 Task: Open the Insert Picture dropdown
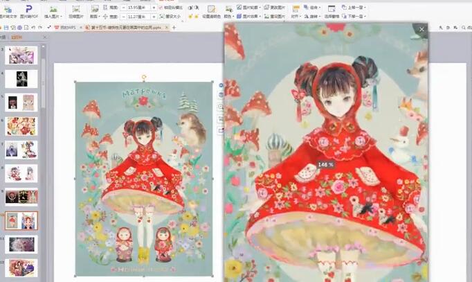(x=53, y=16)
